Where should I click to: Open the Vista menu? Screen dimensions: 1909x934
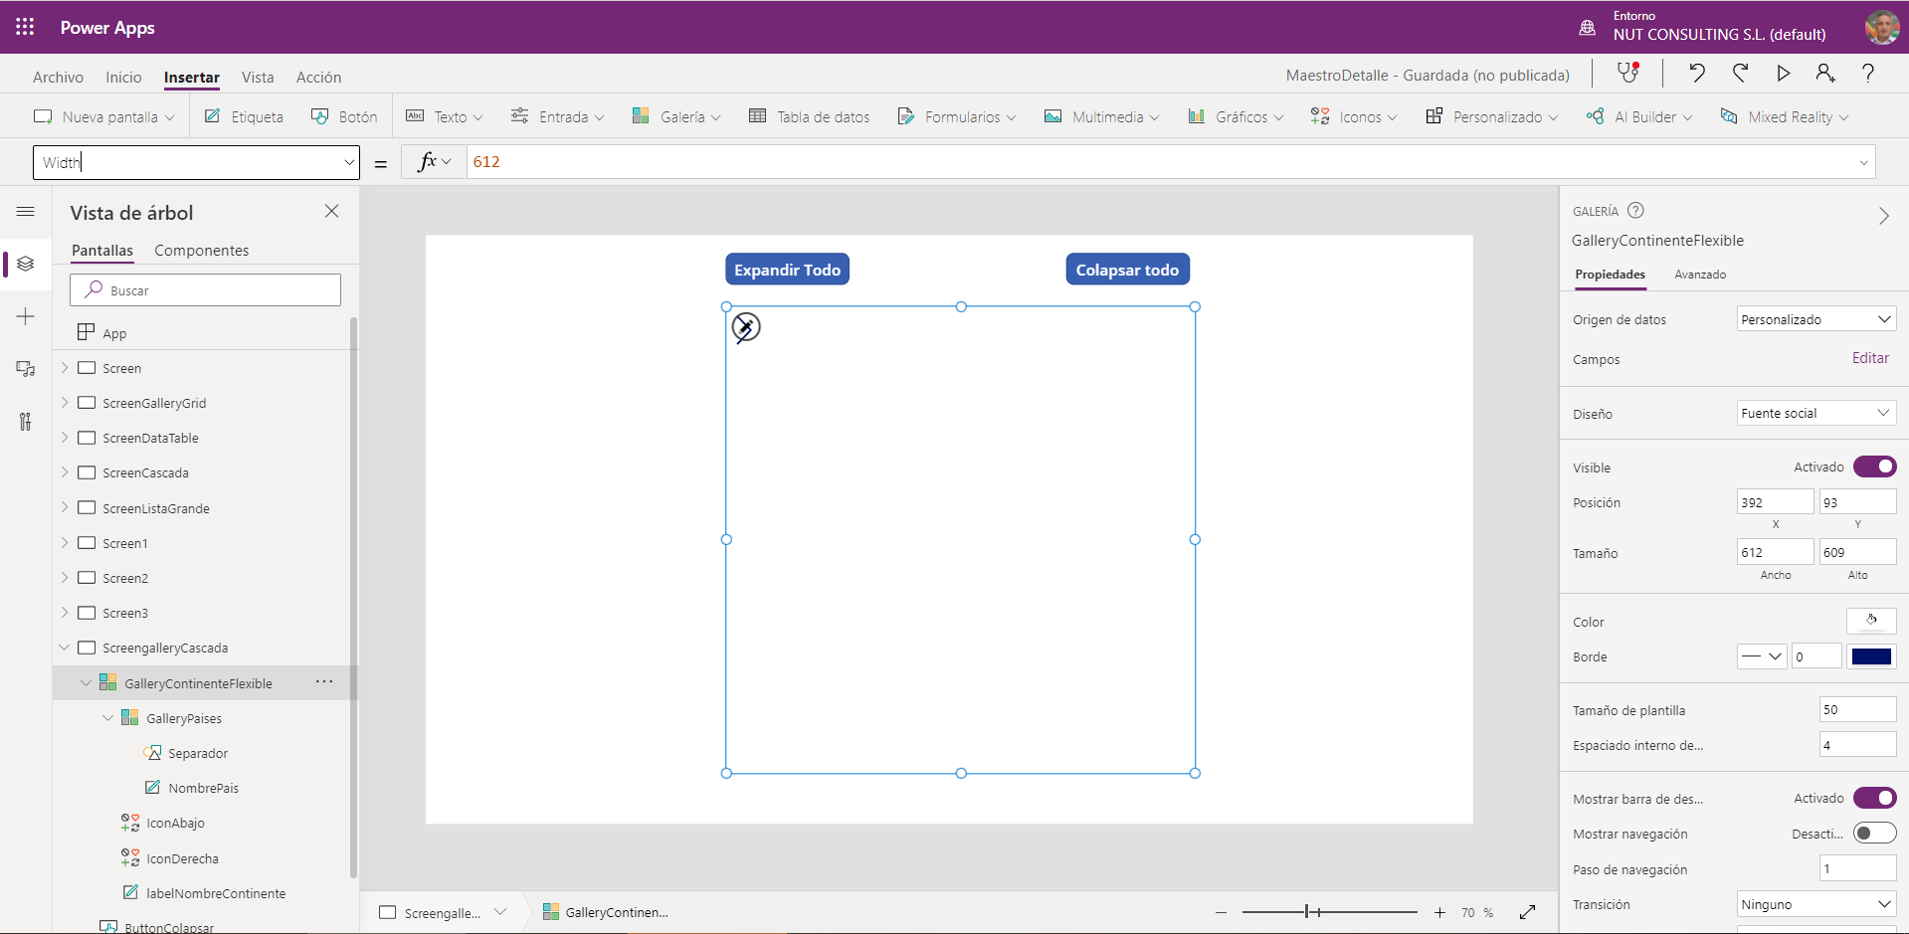[x=258, y=78]
